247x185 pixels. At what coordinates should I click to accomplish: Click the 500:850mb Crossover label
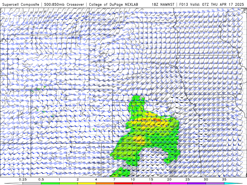[x=64, y=4]
